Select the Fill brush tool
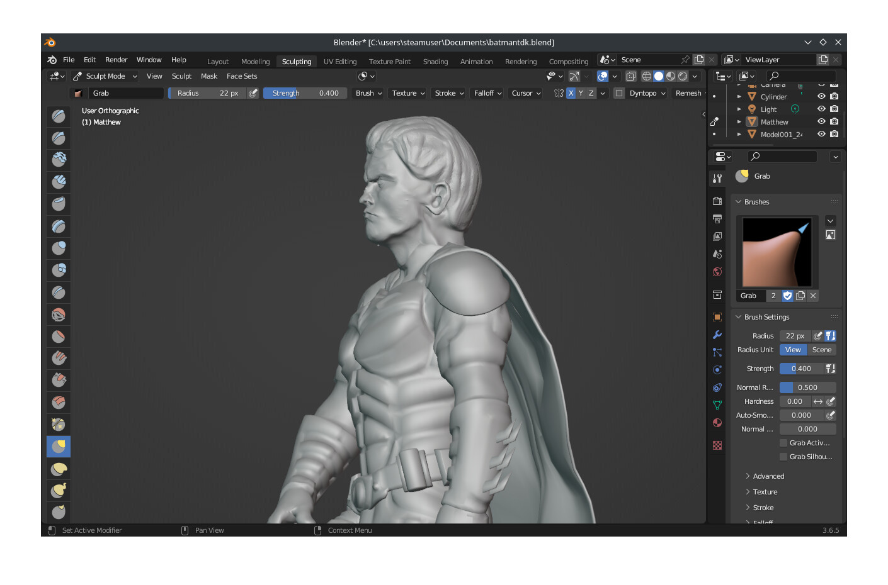 click(59, 358)
